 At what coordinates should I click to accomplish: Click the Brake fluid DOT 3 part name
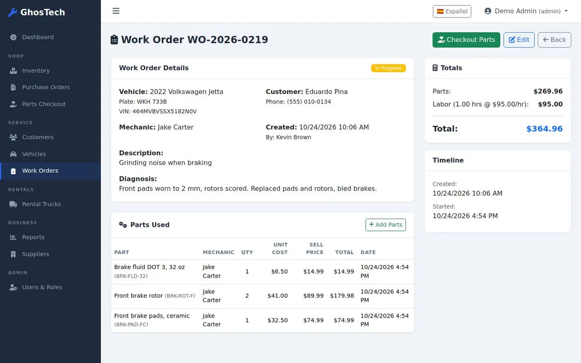click(149, 267)
